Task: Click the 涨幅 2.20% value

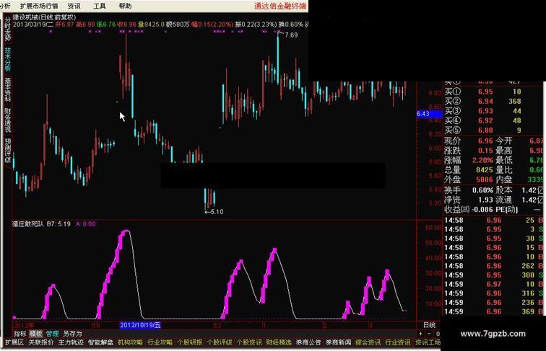Action: click(482, 160)
